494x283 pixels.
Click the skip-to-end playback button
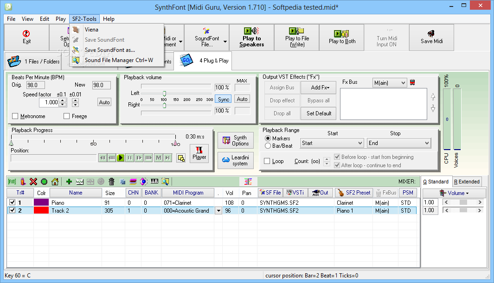167,158
